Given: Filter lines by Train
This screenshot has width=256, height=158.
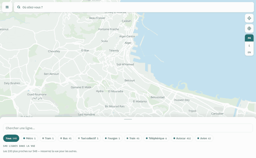Looking at the screenshot, I should [x=133, y=138].
